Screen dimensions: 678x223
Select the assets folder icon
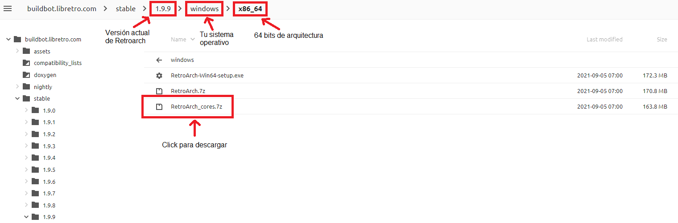26,51
